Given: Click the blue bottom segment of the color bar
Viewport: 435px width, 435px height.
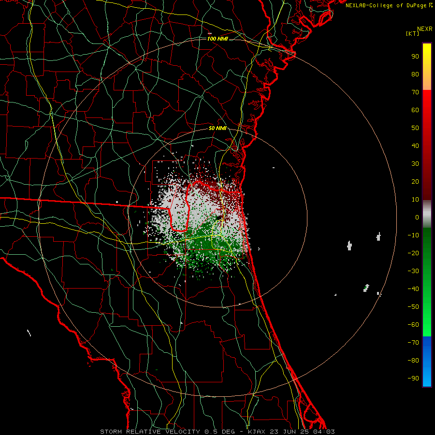Looking at the screenshot, I should pos(427,362).
